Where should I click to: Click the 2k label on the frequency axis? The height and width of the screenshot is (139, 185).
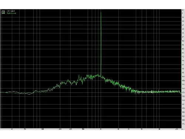(x=118, y=129)
